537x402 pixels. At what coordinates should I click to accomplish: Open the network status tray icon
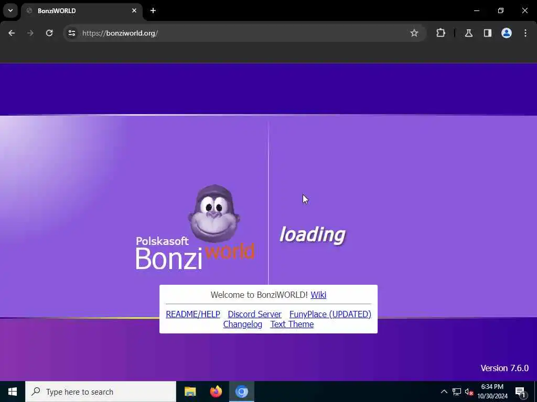[457, 392]
